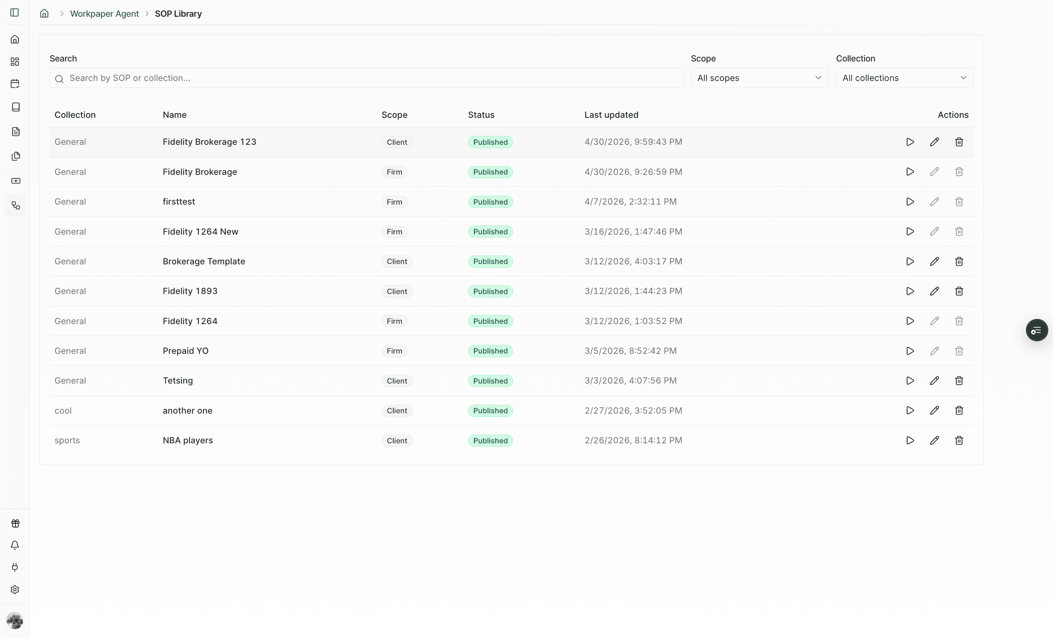Open the All scopes dropdown
The width and height of the screenshot is (1053, 638).
[x=760, y=78]
